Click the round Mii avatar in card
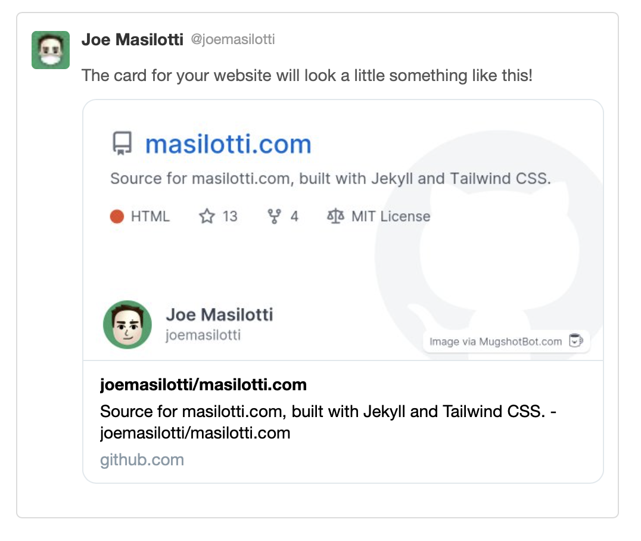Screen dimensions: 641x541 (x=127, y=325)
